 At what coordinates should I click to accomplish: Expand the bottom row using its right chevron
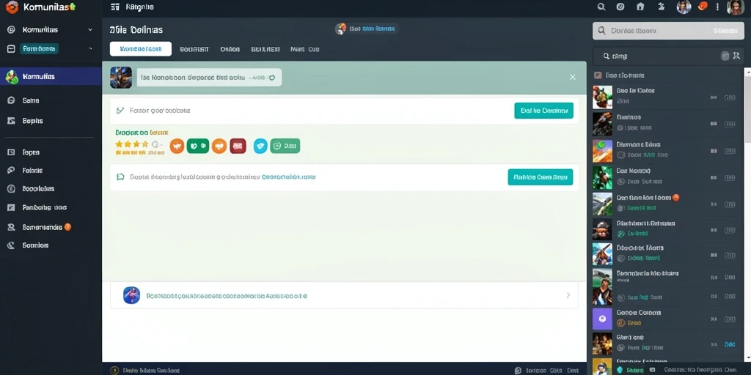[568, 295]
